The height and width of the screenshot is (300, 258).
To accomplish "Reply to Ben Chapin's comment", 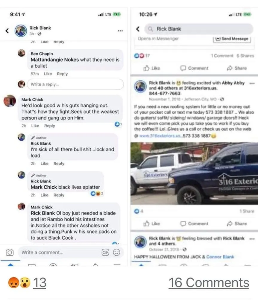I will coord(62,74).
